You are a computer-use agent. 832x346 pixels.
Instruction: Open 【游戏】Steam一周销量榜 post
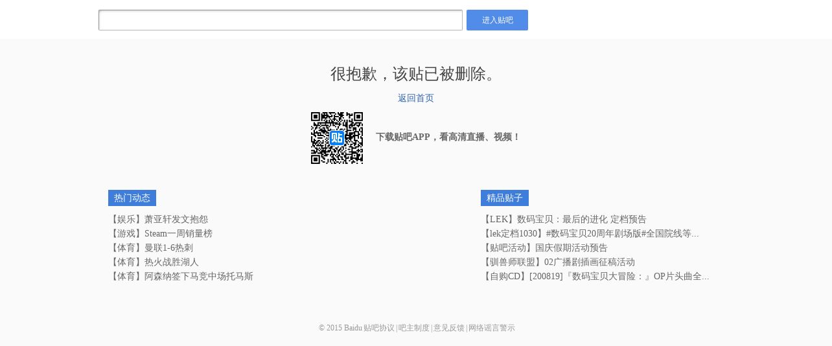tap(160, 233)
